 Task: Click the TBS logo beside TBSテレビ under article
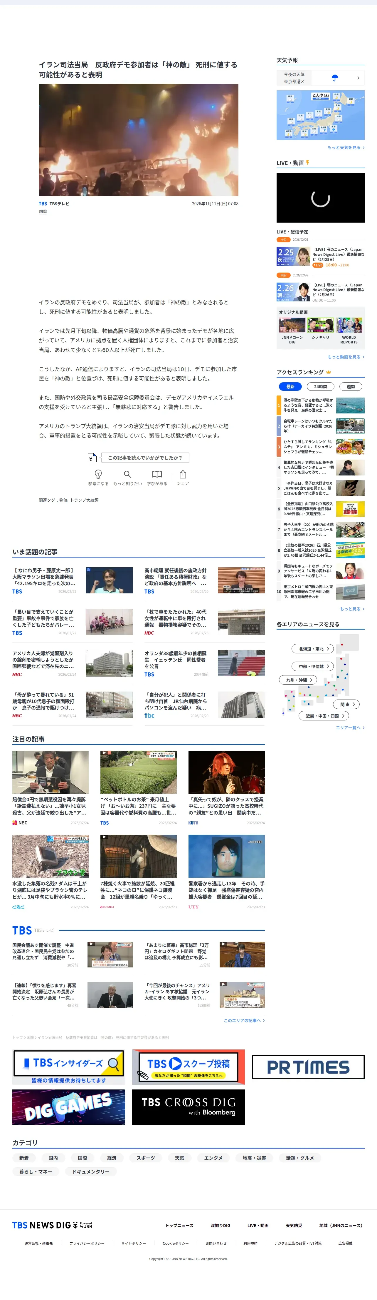click(x=43, y=204)
